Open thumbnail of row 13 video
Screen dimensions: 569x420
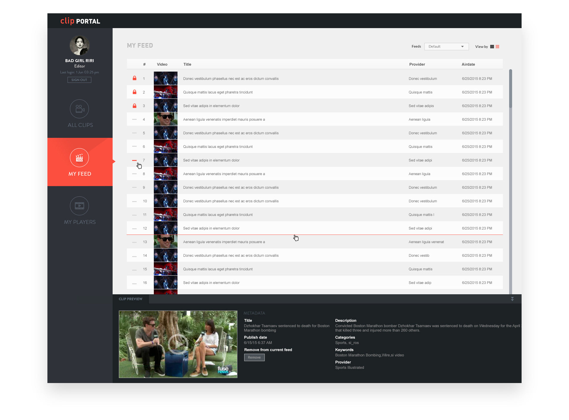(166, 242)
